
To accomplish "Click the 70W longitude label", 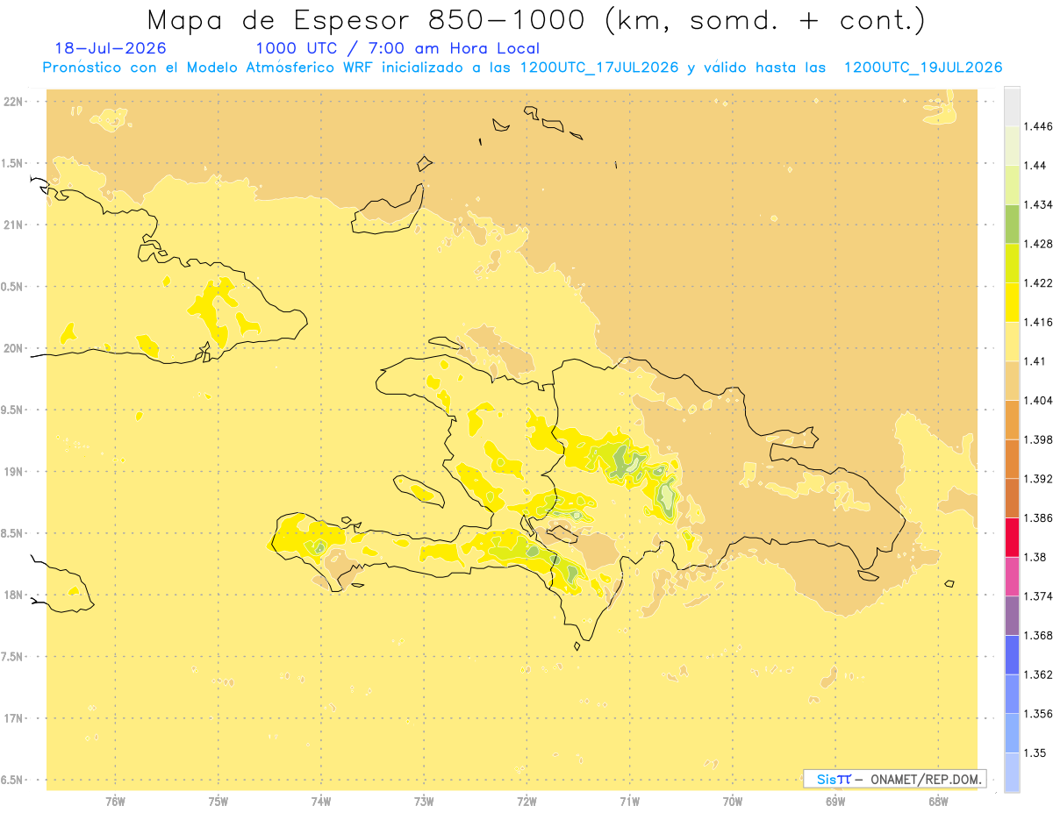I will coord(733,801).
